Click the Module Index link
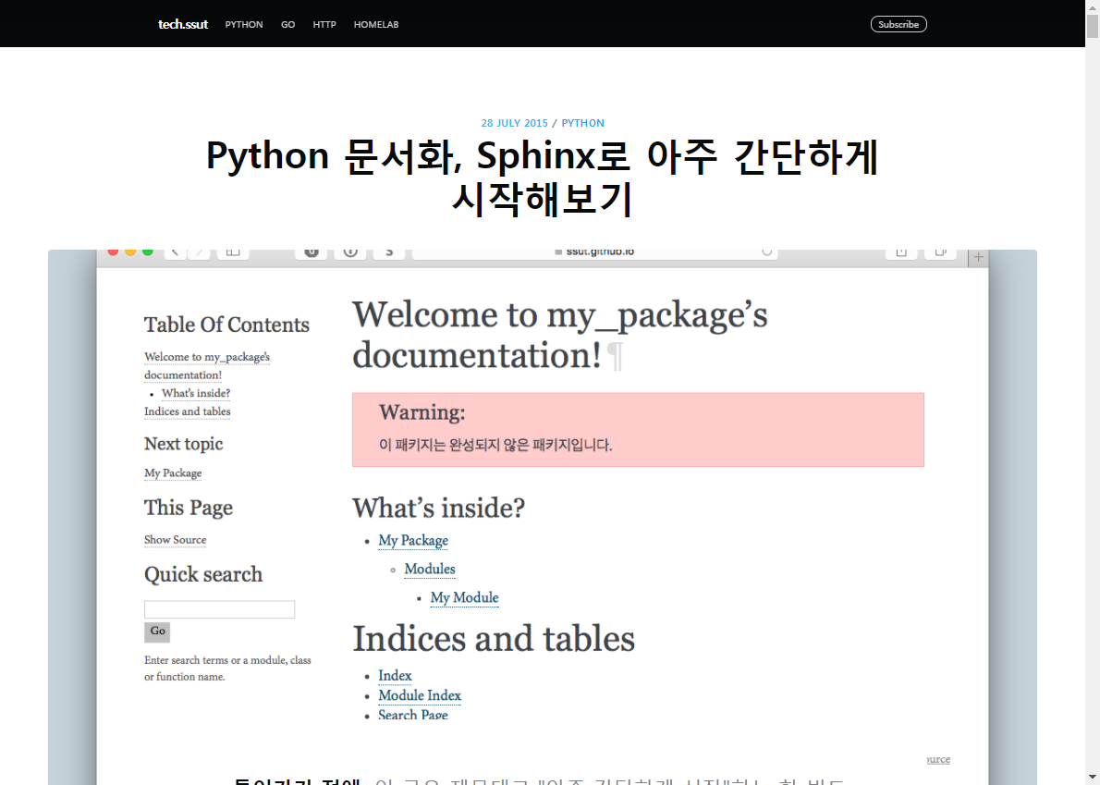 (x=420, y=695)
